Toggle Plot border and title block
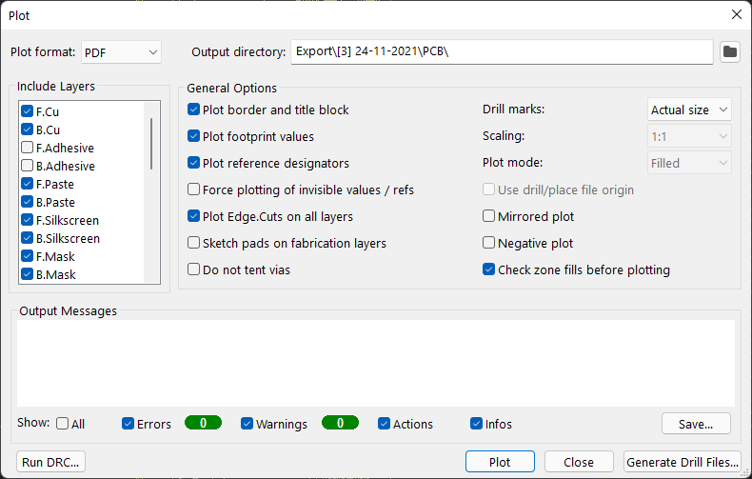The image size is (752, 479). [194, 110]
